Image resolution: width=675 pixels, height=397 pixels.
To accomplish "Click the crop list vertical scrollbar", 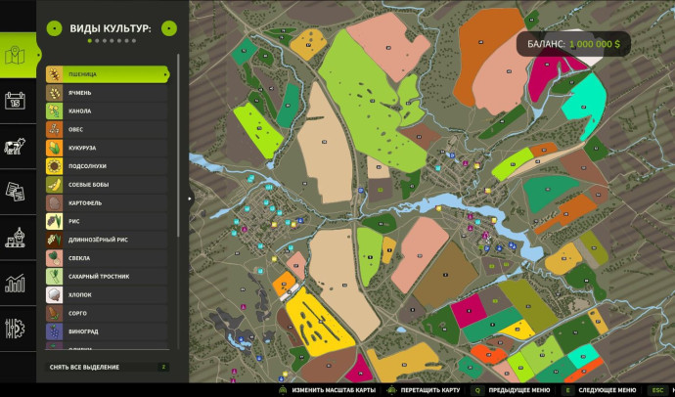I will point(178,147).
